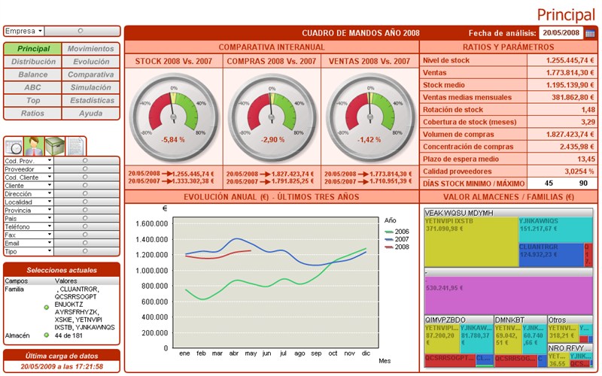The height and width of the screenshot is (376, 602).
Task: Expand the Fax filter dropdown
Action: [50, 235]
